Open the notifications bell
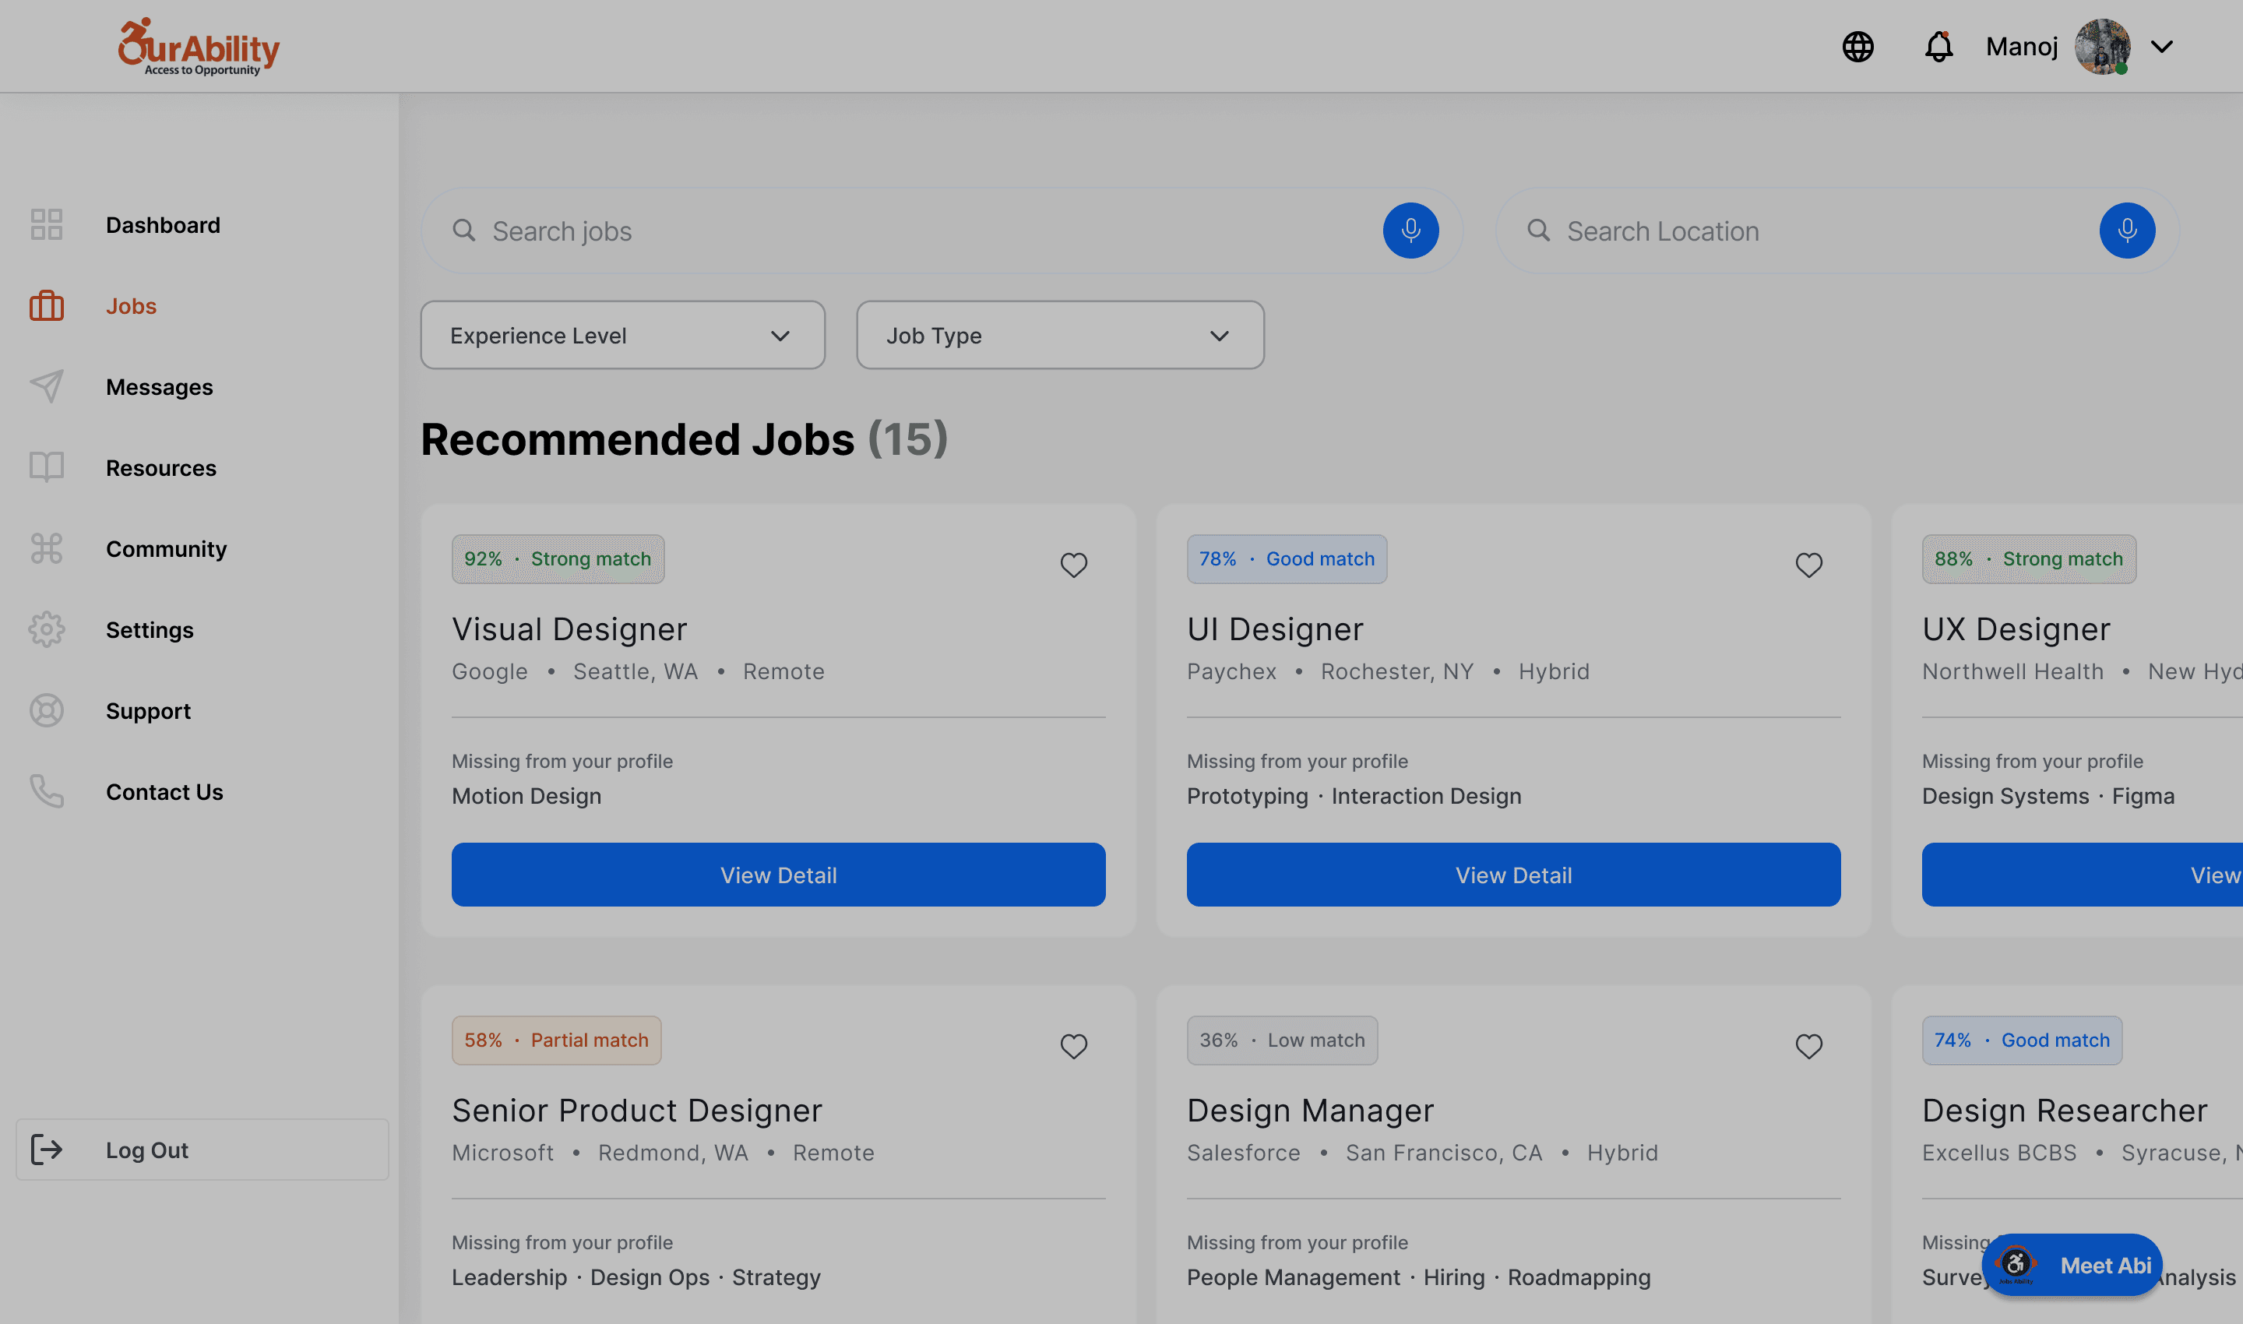Screen dimensions: 2243x1324 pyautogui.click(x=1938, y=47)
